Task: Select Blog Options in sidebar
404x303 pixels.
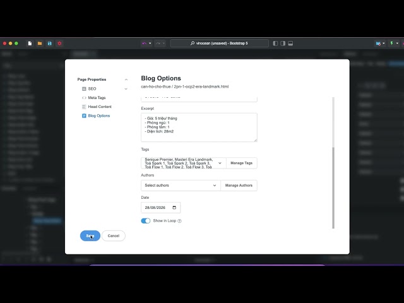Action: pyautogui.click(x=99, y=116)
